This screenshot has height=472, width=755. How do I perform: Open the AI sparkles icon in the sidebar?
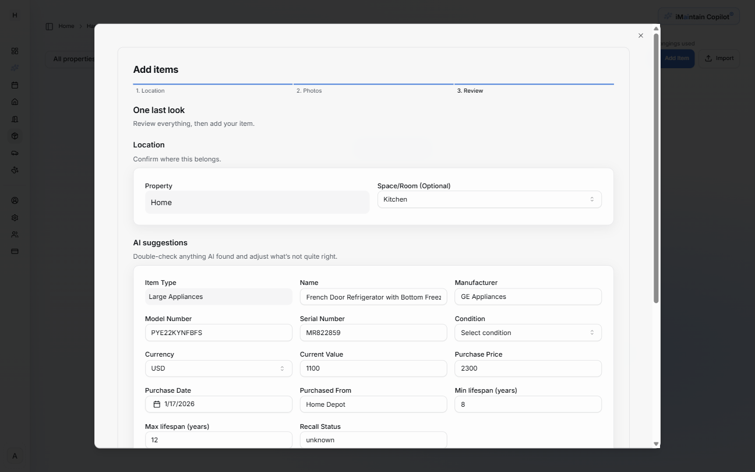15,68
